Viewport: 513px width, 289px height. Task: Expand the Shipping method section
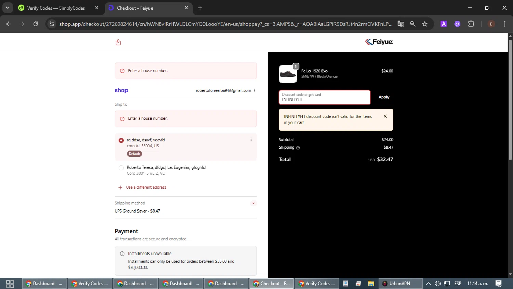pos(253,203)
